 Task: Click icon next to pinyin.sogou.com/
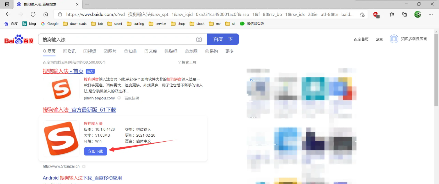[119, 98]
